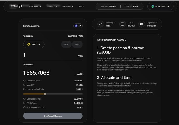Open the rwaUSD menu
The height and width of the screenshot is (125, 179).
(x=52, y=7)
